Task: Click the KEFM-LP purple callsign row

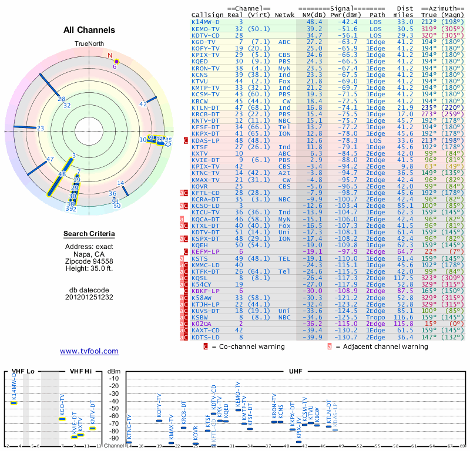Action: (206, 251)
